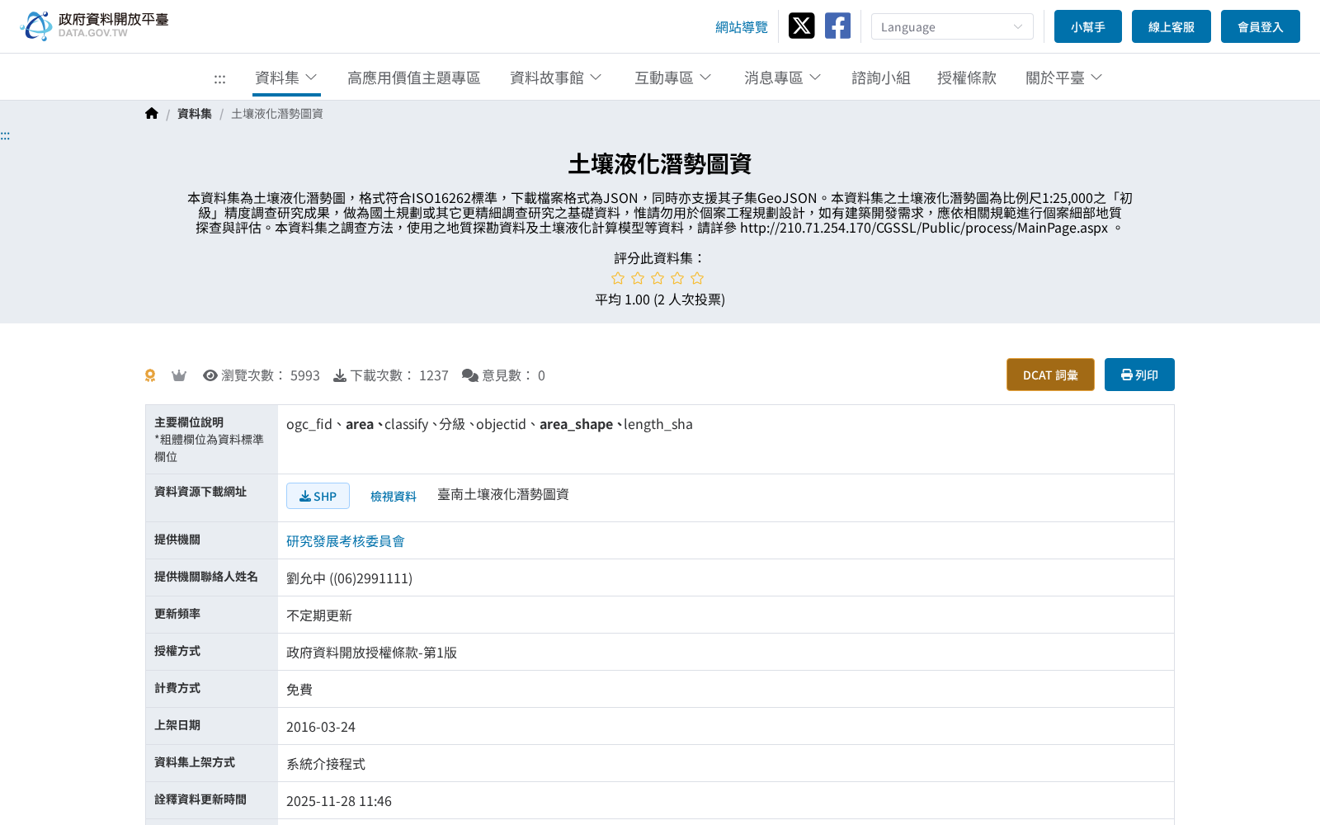The height and width of the screenshot is (825, 1320).
Task: Click the contact 劉允中 ((06)2991111)
Action: pos(349,578)
